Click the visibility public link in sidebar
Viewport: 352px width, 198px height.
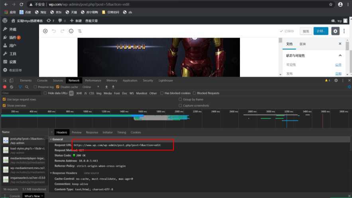pyautogui.click(x=338, y=65)
